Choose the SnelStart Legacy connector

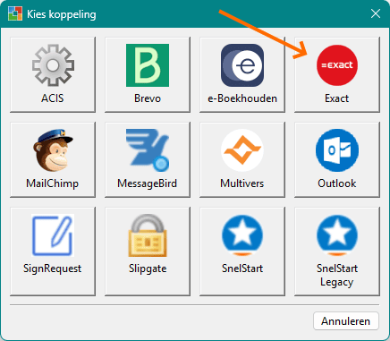pos(337,251)
